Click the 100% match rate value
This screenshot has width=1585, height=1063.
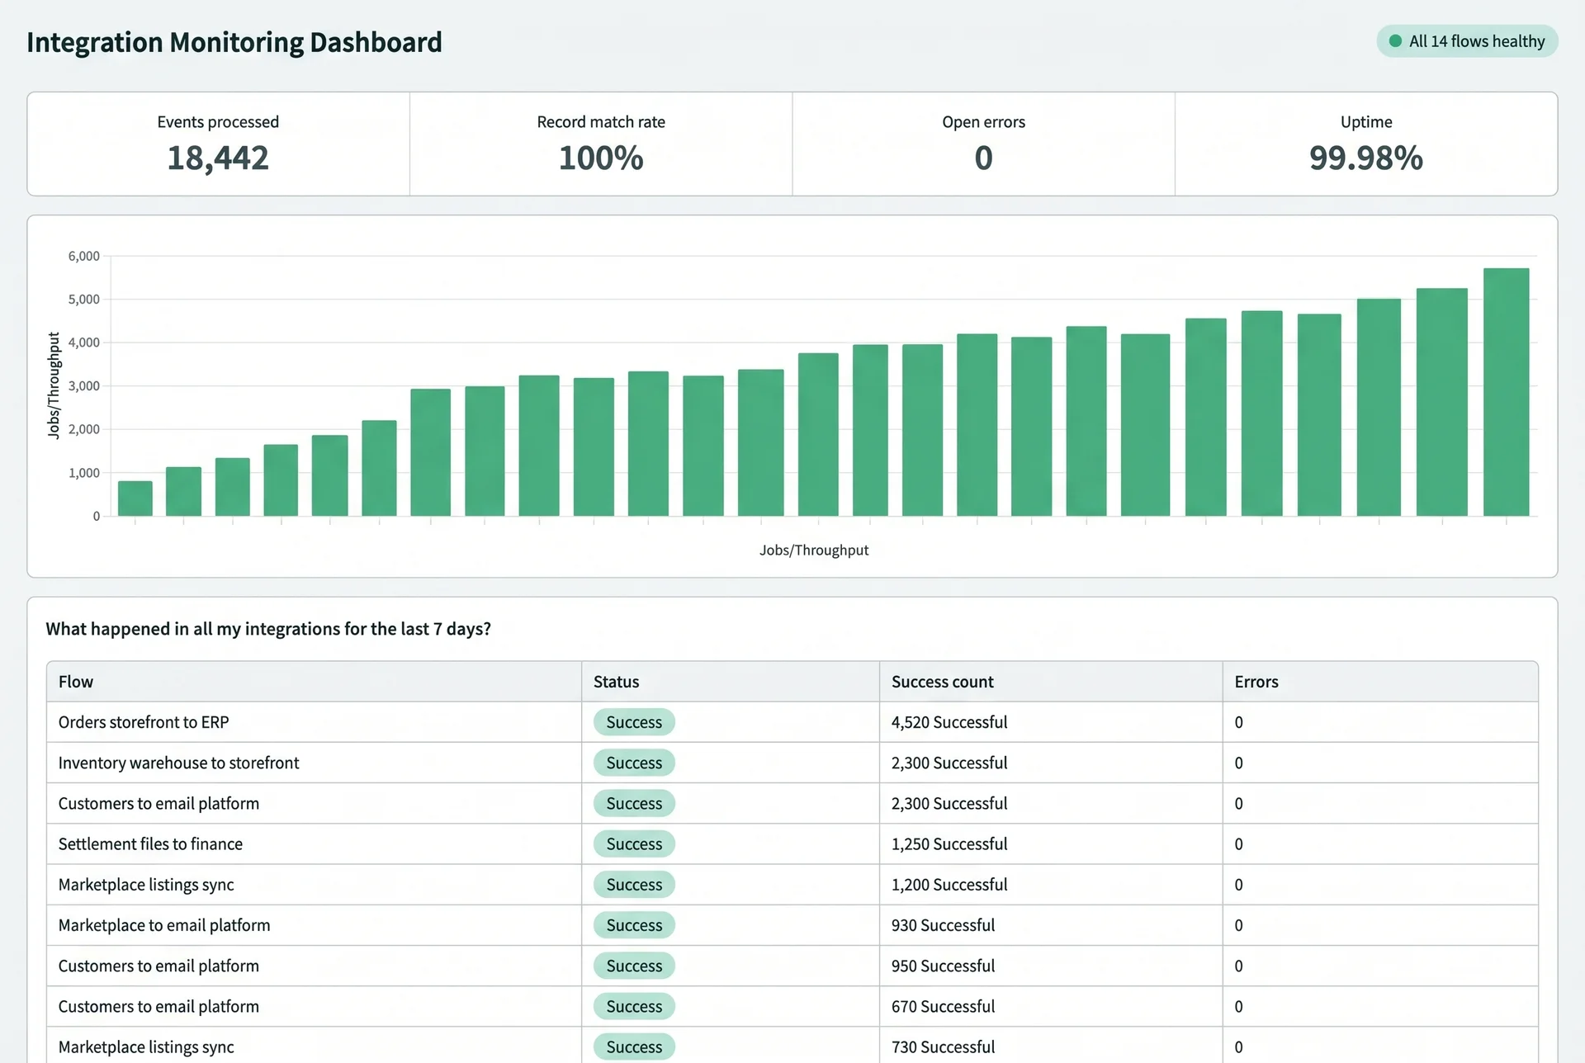pos(601,158)
